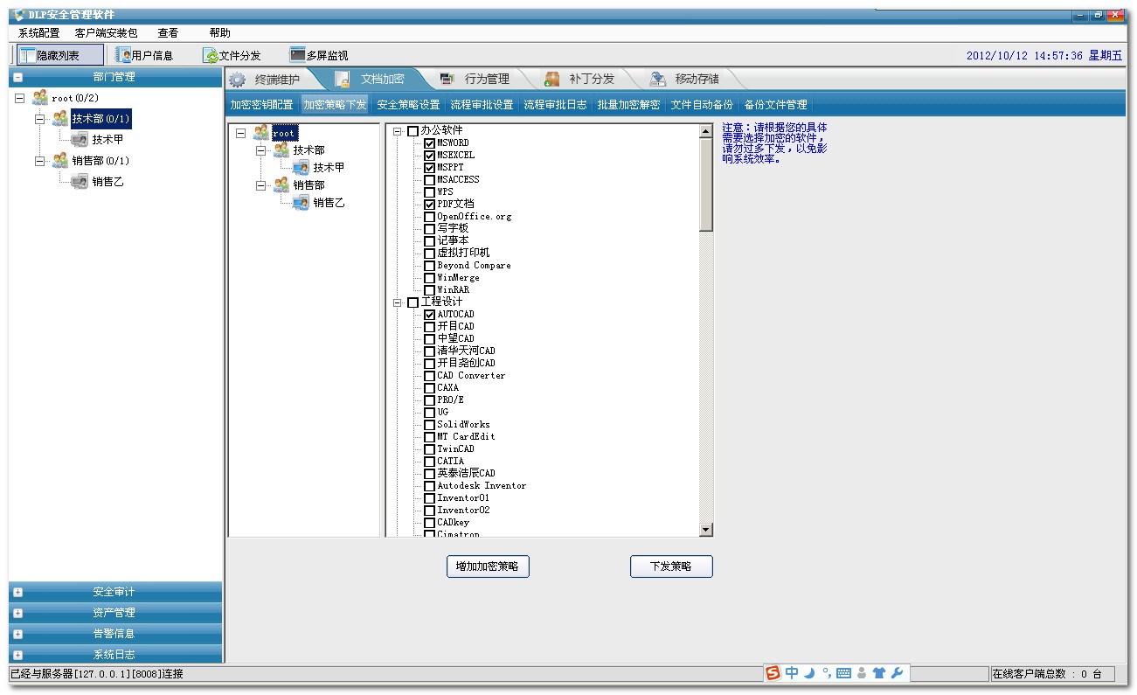Click the 隐藏列表 toolbar icon
Image resolution: width=1137 pixels, height=695 pixels.
point(27,55)
